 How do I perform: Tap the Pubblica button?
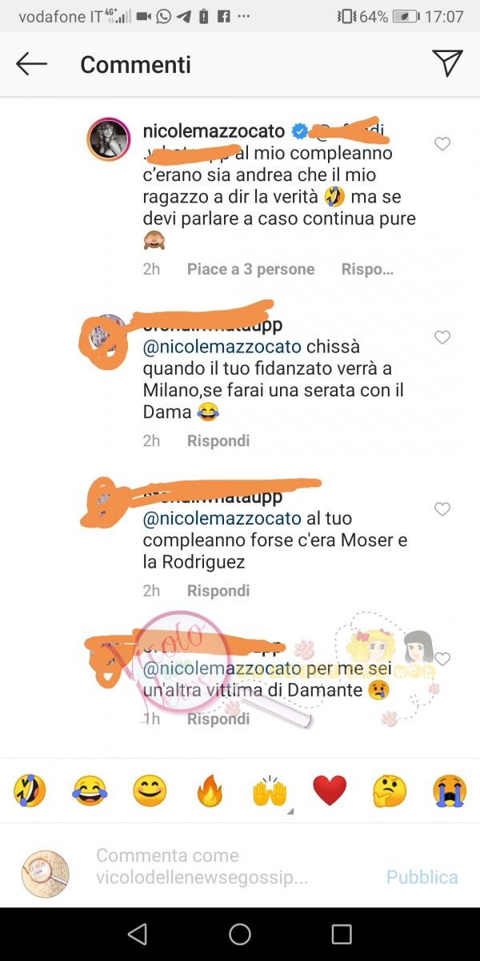(x=422, y=877)
